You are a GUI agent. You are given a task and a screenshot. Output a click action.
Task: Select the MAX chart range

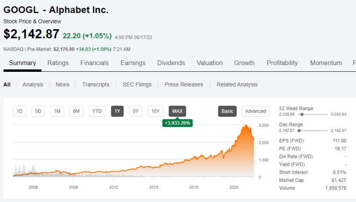click(177, 112)
